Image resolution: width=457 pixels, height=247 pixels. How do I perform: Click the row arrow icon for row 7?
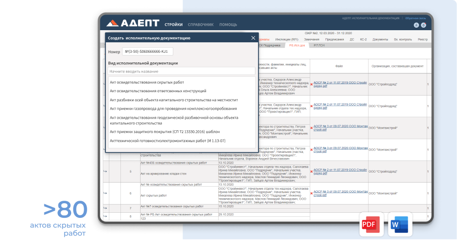click(x=105, y=208)
